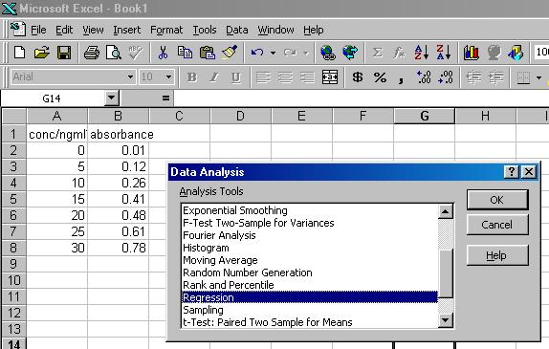
Task: Open the Window menu
Action: click(275, 30)
